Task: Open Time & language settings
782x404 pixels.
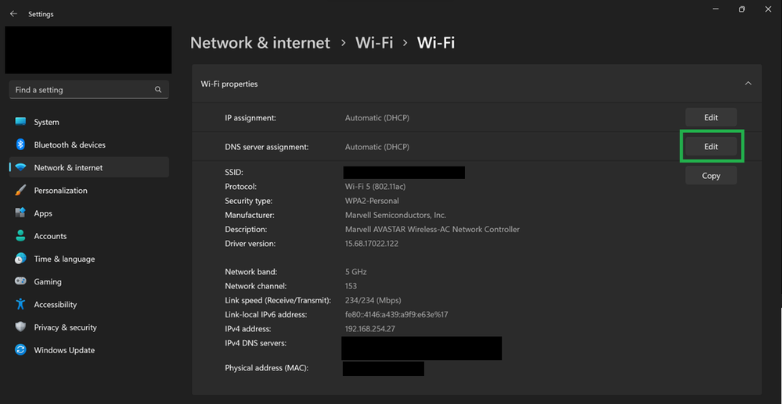Action: tap(64, 259)
